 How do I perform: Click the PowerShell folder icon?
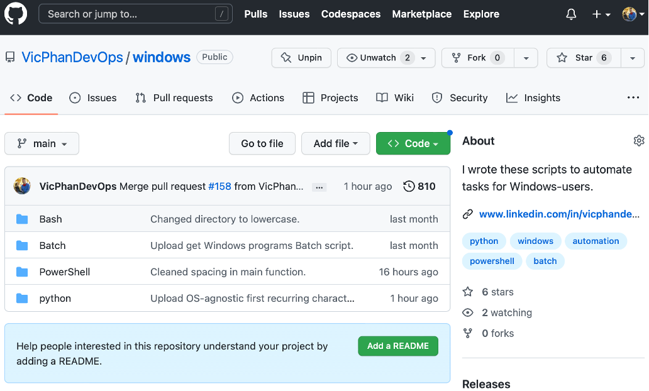click(22, 272)
